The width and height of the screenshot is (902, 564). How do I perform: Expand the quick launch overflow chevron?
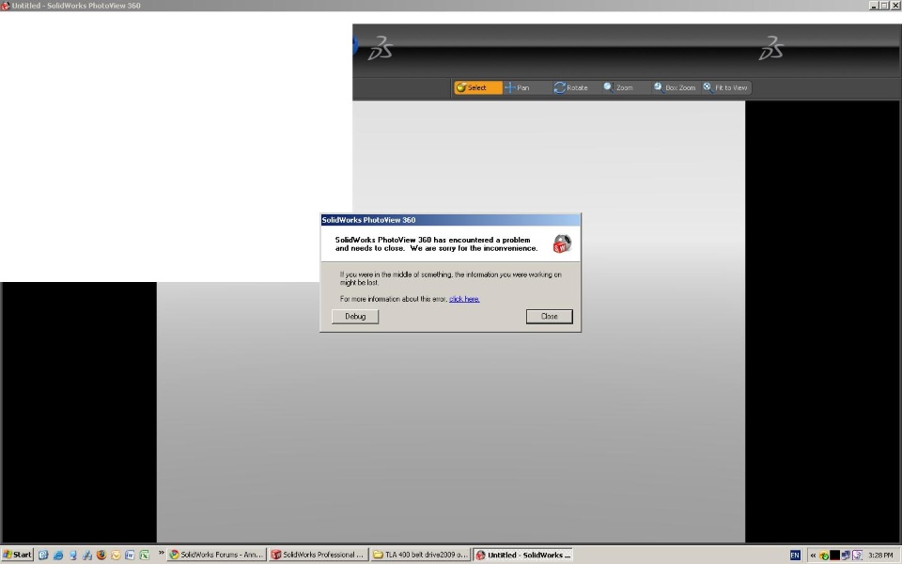tap(162, 553)
